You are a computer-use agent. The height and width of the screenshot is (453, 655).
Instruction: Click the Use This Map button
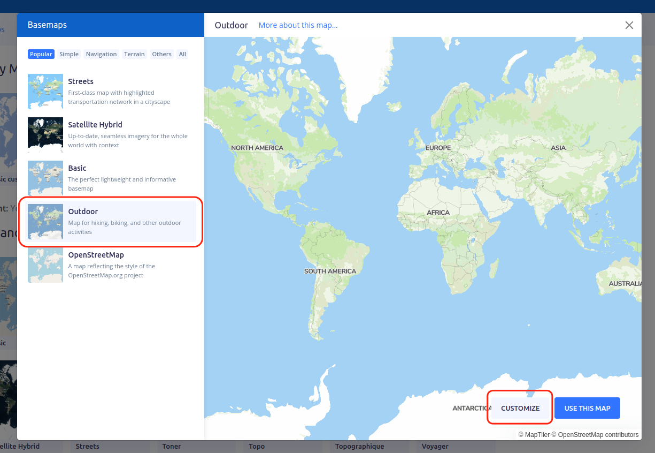click(x=587, y=408)
